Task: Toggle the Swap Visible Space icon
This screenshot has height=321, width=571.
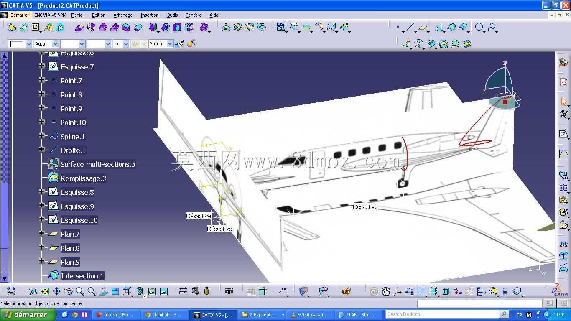Action: click(163, 291)
